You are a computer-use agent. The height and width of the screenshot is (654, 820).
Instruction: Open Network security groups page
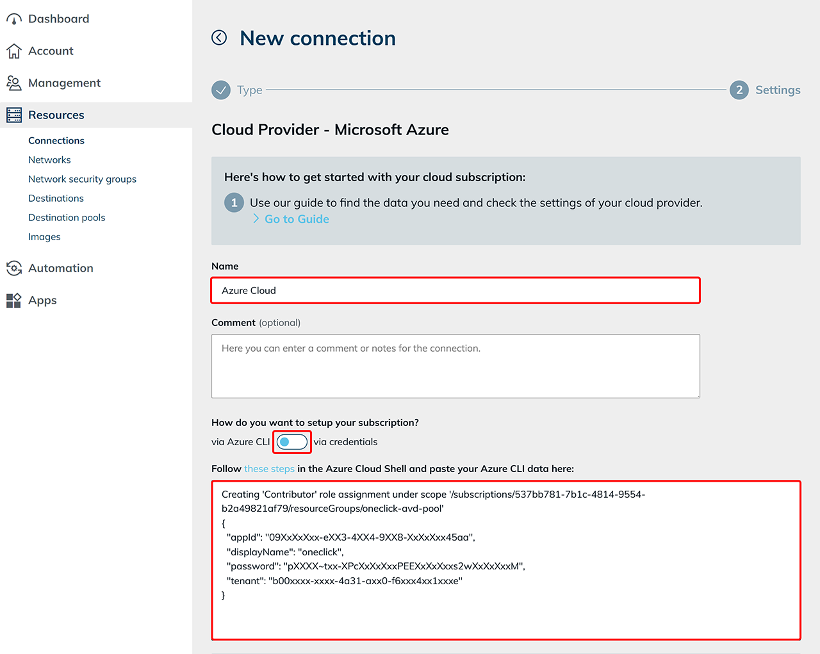click(x=82, y=179)
